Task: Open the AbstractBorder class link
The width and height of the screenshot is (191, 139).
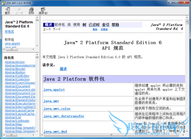Action: [15, 69]
